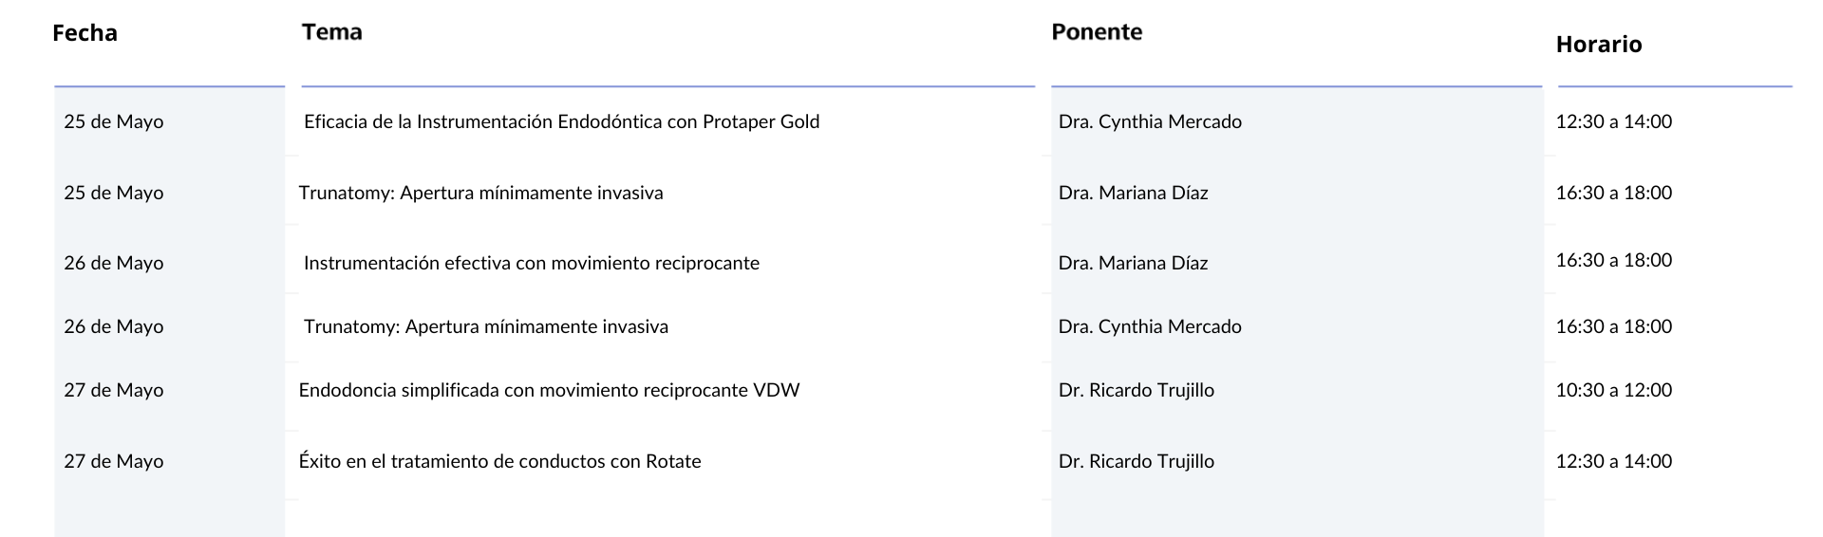The height and width of the screenshot is (537, 1823).
Task: Click Dr. Ricardo Trujillo for Rotate talk
Action: 1137,461
